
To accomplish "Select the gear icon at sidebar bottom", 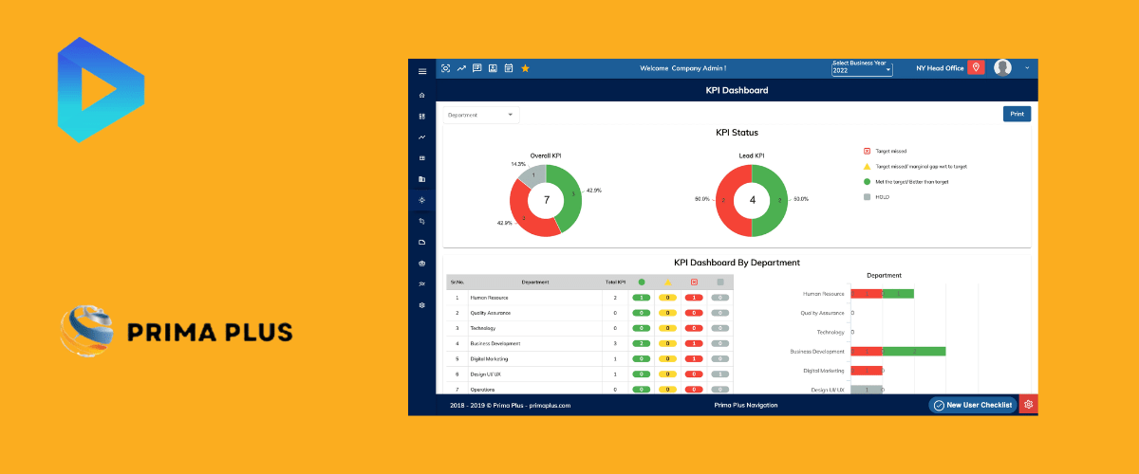I will point(421,305).
